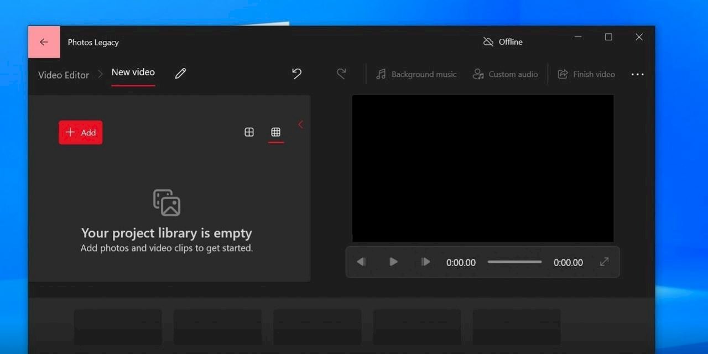Collapse the project library panel
The height and width of the screenshot is (354, 708).
tap(300, 124)
